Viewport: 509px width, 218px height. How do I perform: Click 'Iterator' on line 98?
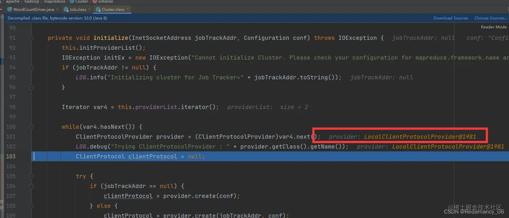tap(76, 107)
